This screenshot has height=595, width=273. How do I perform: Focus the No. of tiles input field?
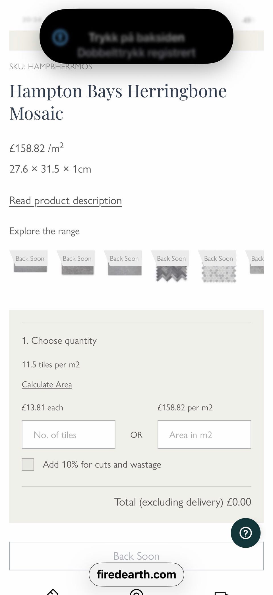tap(69, 434)
